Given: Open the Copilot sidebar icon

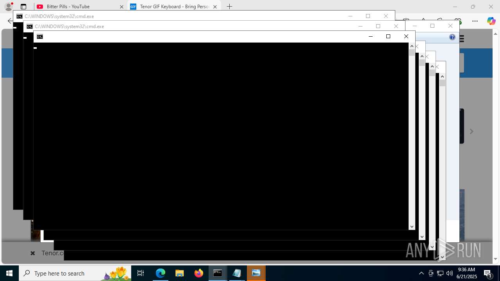Looking at the screenshot, I should 491,21.
